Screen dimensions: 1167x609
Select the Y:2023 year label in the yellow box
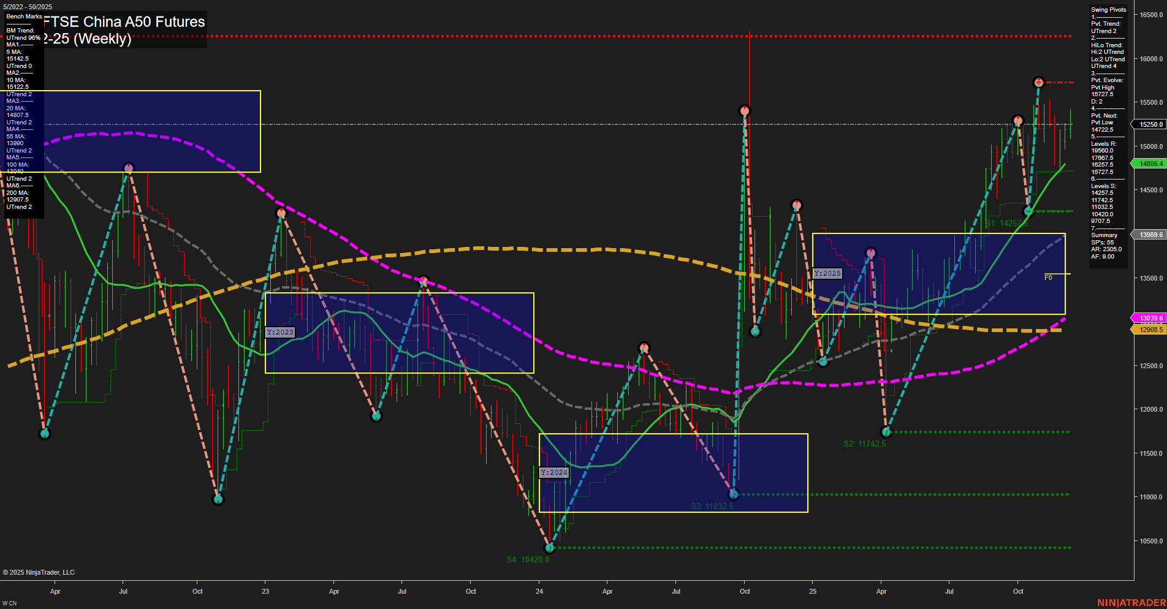point(279,331)
